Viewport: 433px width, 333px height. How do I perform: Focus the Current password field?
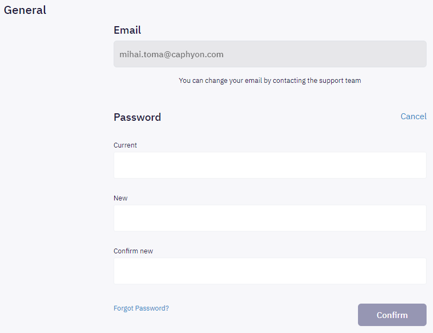point(270,165)
